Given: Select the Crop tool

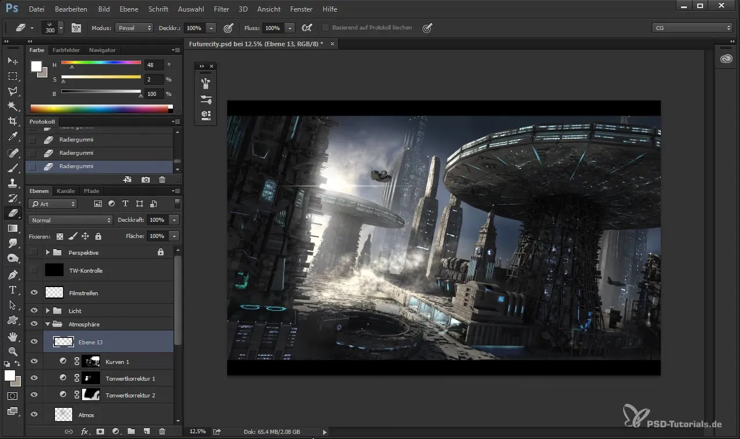Looking at the screenshot, I should [12, 121].
